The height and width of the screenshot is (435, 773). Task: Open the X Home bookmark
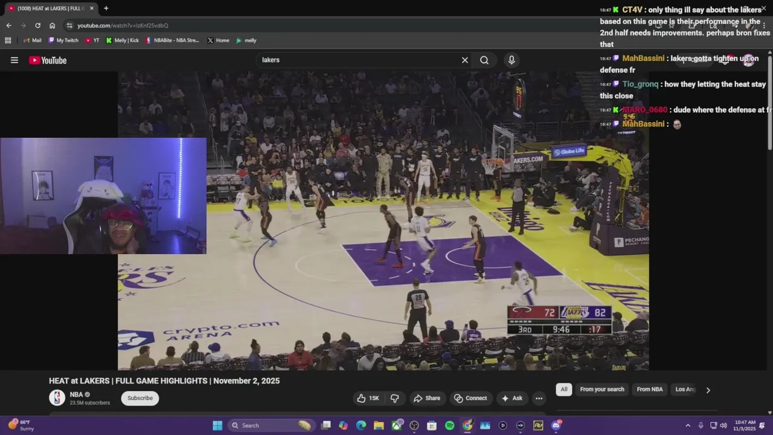point(218,40)
